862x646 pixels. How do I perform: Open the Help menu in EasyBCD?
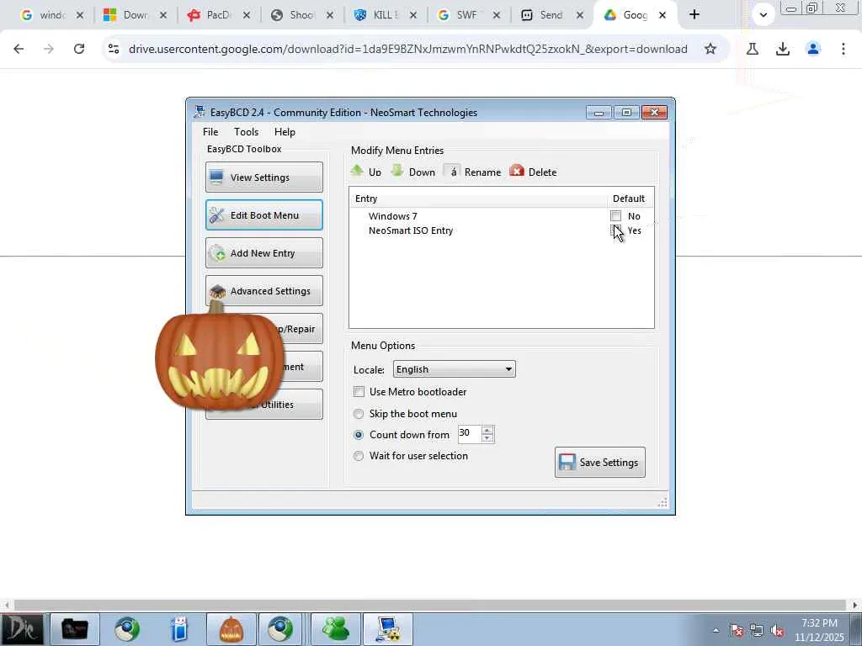(285, 132)
